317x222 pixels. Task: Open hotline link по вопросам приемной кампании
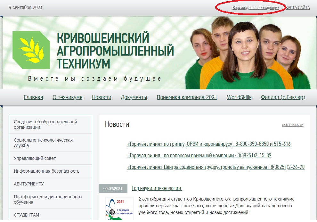tap(199, 155)
